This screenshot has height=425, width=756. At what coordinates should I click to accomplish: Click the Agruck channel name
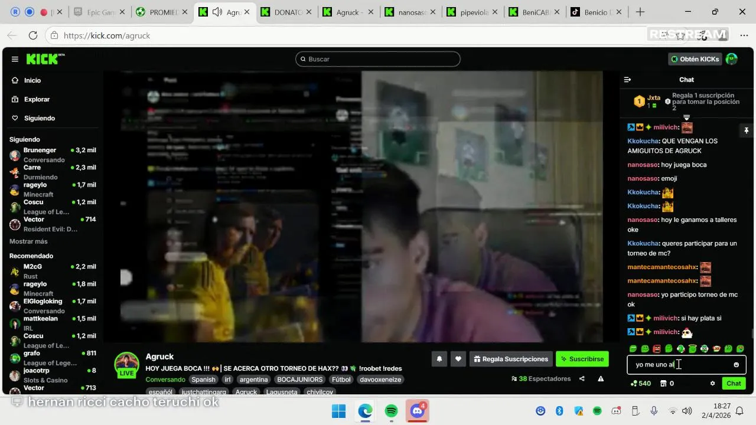159,357
